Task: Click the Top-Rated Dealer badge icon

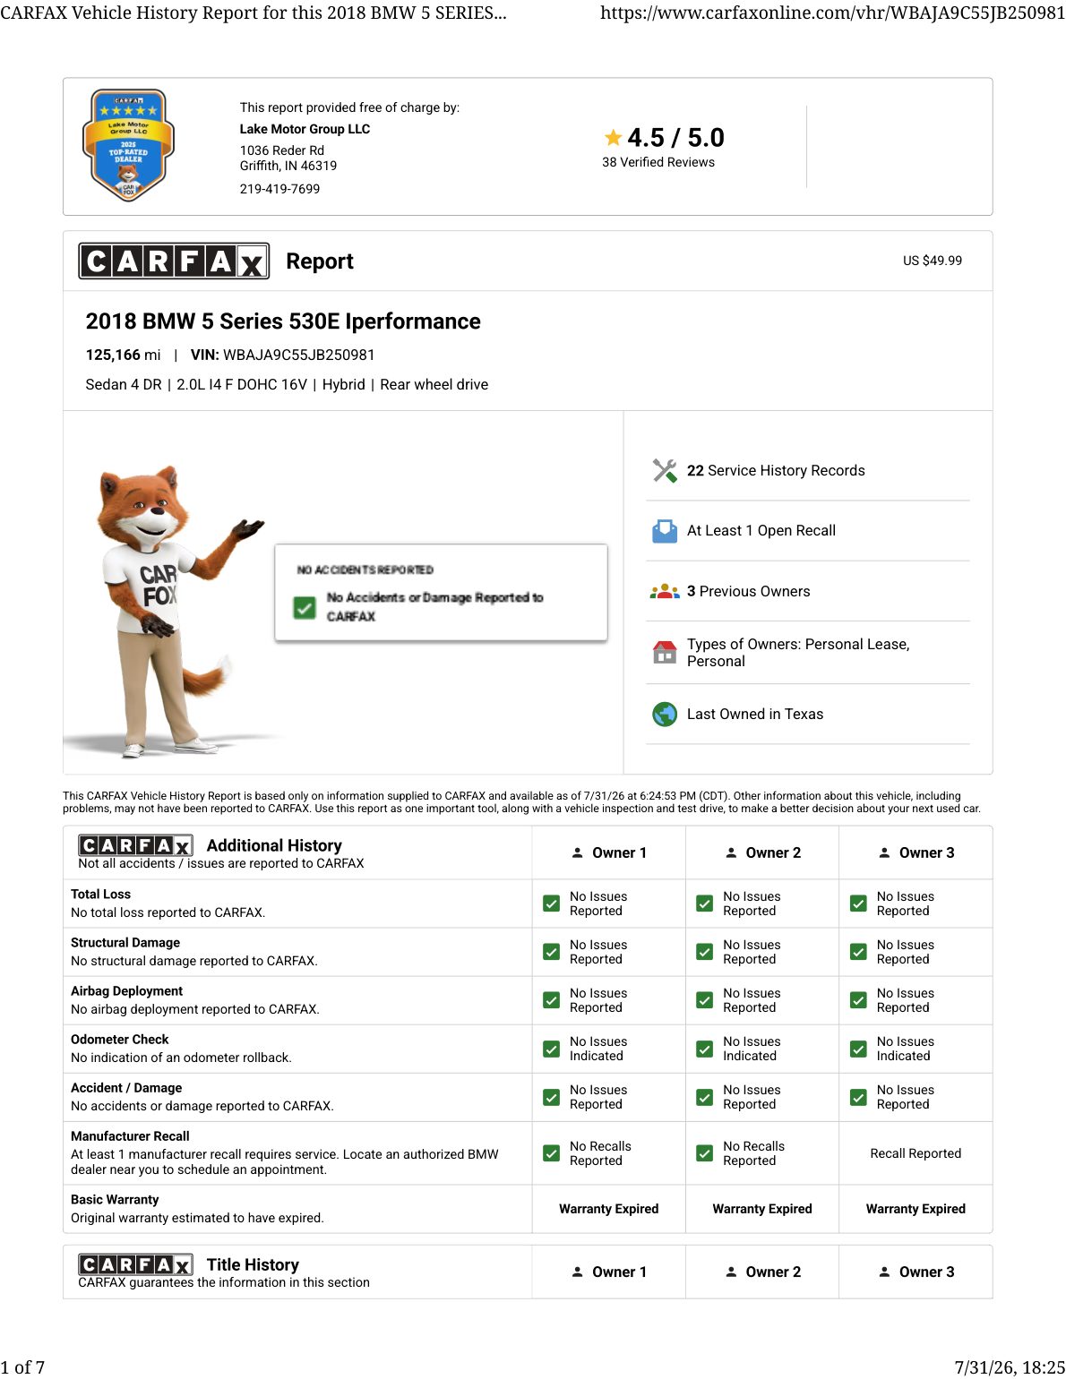Action: click(128, 144)
